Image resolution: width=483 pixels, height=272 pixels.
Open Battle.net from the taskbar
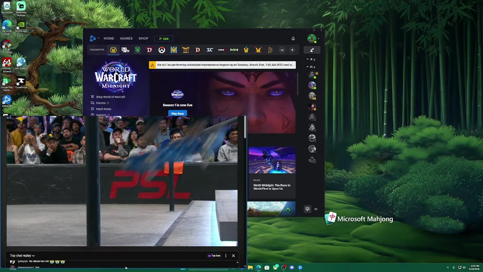tap(300, 267)
